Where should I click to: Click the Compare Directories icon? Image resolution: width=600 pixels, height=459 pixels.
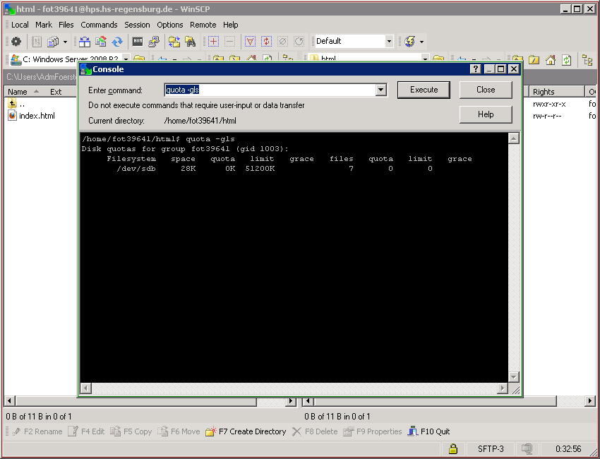point(84,42)
